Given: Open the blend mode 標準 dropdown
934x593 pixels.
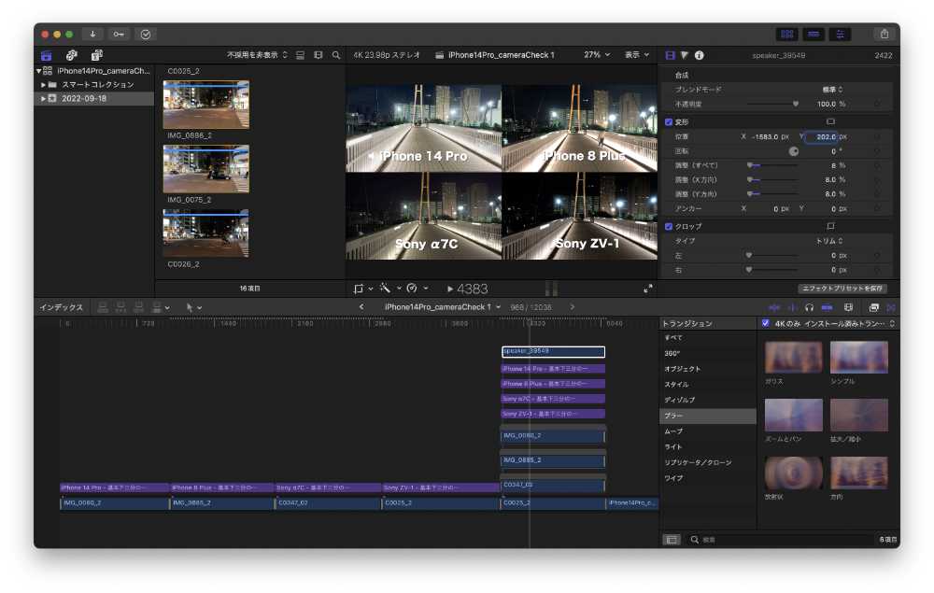Looking at the screenshot, I should click(x=832, y=90).
